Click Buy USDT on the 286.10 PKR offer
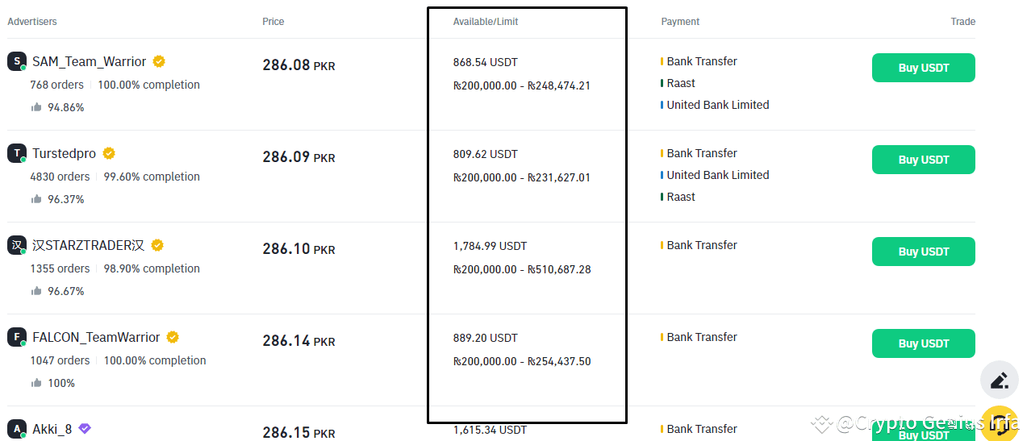This screenshot has height=441, width=1027. pos(923,252)
